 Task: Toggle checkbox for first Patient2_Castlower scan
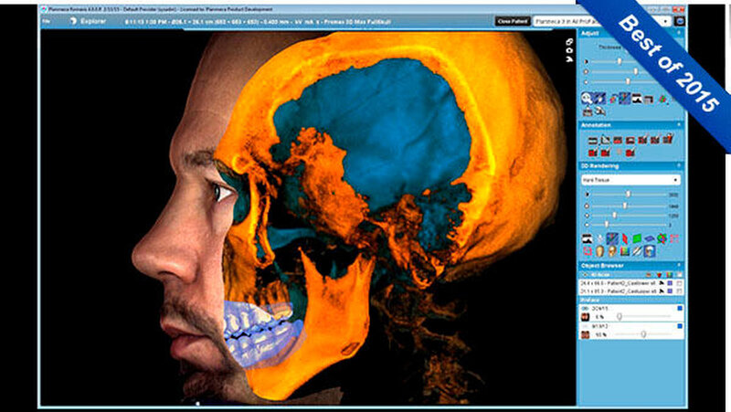(680, 282)
